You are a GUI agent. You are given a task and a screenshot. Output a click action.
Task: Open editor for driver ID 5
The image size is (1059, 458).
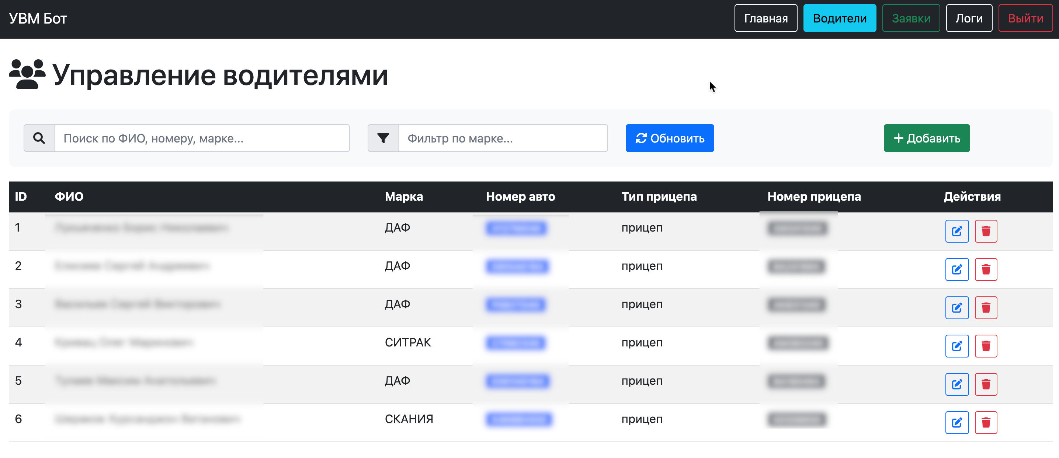tap(956, 384)
